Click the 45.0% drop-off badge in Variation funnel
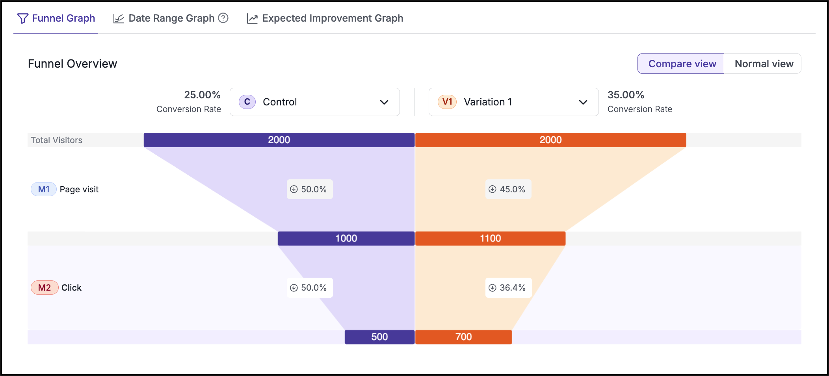Screen dimensions: 829x376 coord(508,189)
